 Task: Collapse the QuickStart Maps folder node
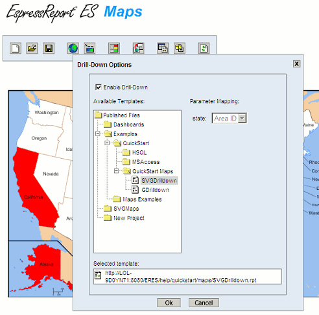[x=117, y=171]
